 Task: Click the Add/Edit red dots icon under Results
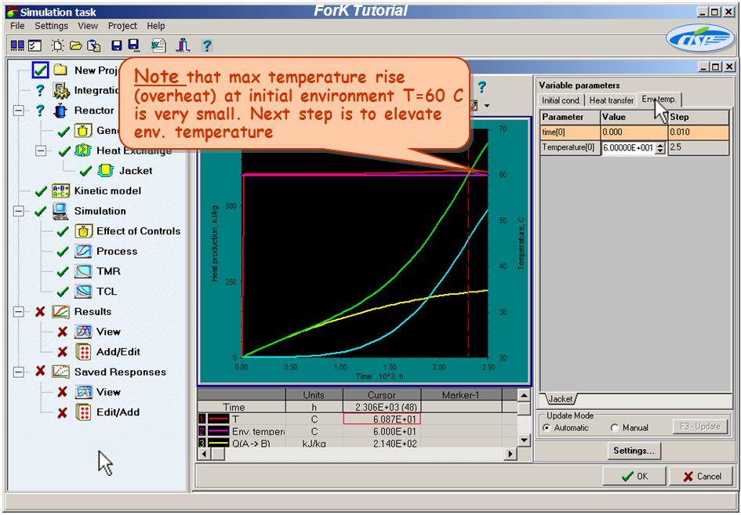(x=83, y=351)
